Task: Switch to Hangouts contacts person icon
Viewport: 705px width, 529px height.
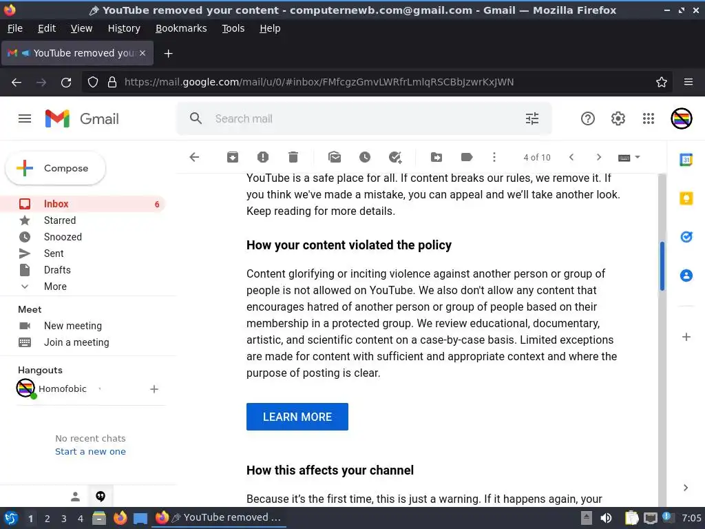Action: tap(76, 497)
